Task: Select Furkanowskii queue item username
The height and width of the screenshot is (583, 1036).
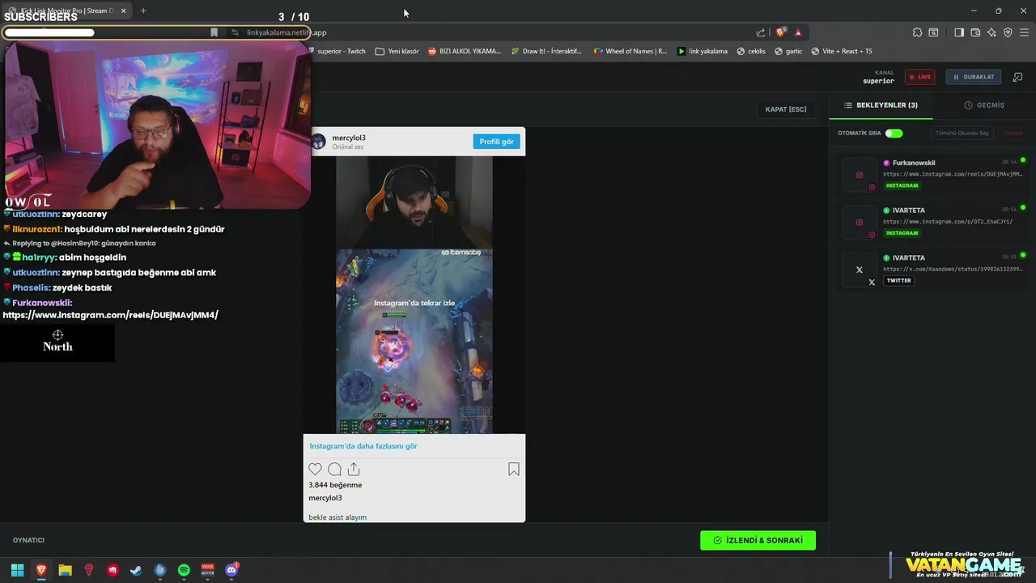Action: 914,163
